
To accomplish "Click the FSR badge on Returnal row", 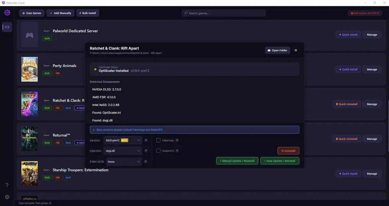I will point(58,143).
